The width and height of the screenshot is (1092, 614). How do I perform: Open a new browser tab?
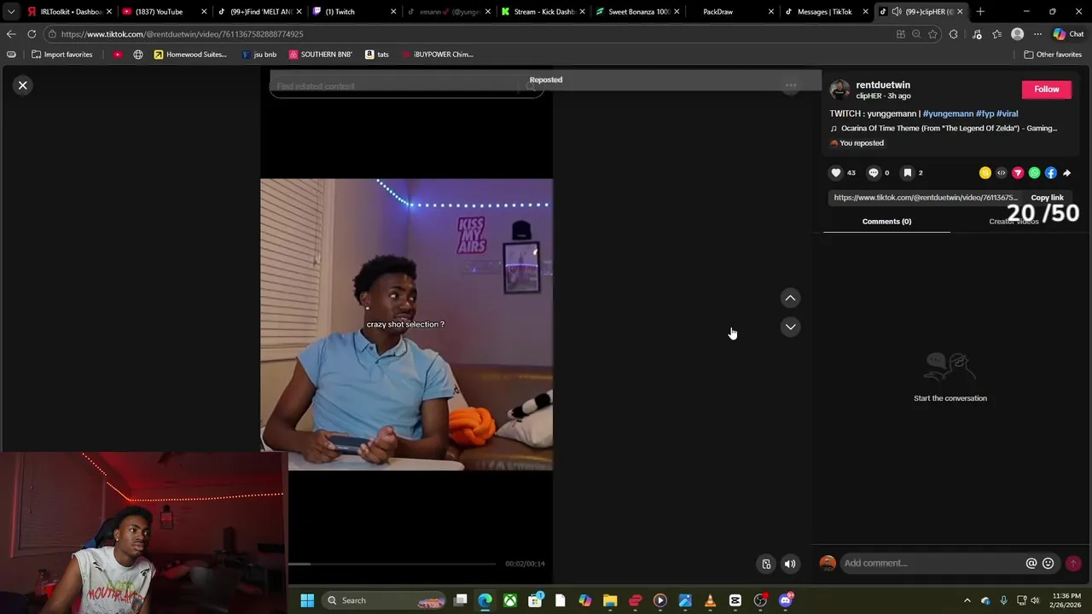click(980, 12)
